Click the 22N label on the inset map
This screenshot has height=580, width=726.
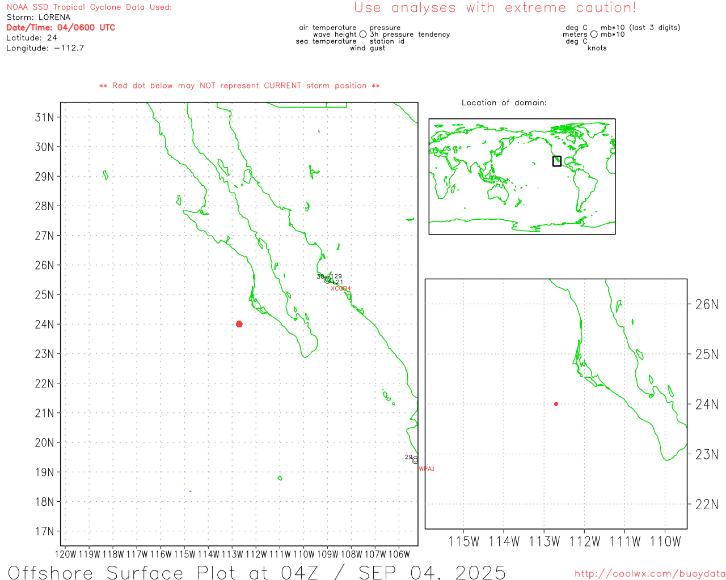(707, 504)
